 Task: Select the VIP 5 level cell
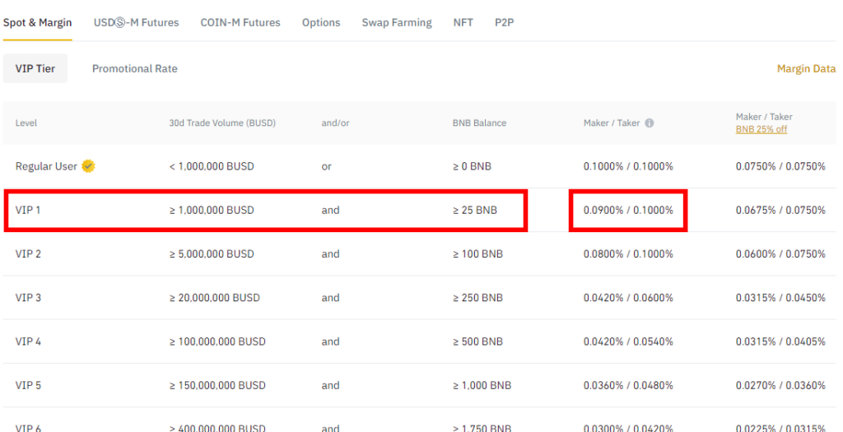[28, 386]
